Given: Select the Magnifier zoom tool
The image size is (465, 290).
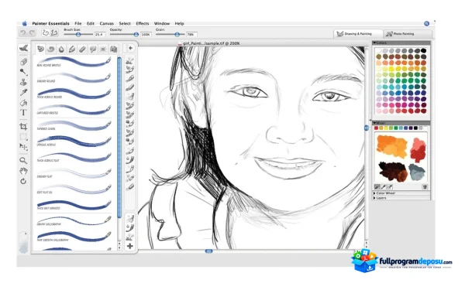Looking at the screenshot, I should 23,161.
